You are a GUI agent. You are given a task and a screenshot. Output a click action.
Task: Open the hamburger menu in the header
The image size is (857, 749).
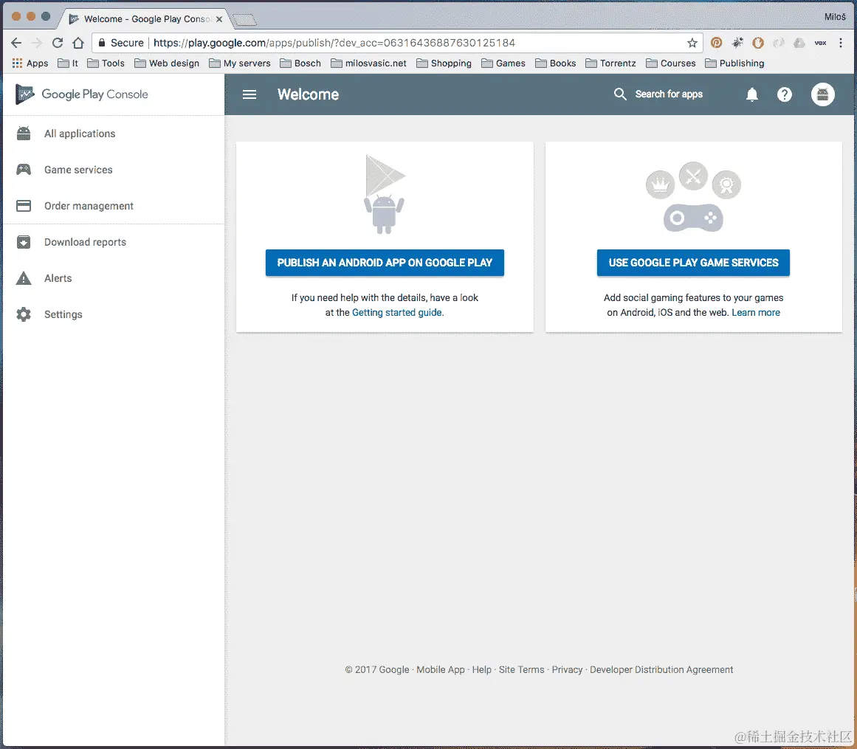(x=249, y=94)
